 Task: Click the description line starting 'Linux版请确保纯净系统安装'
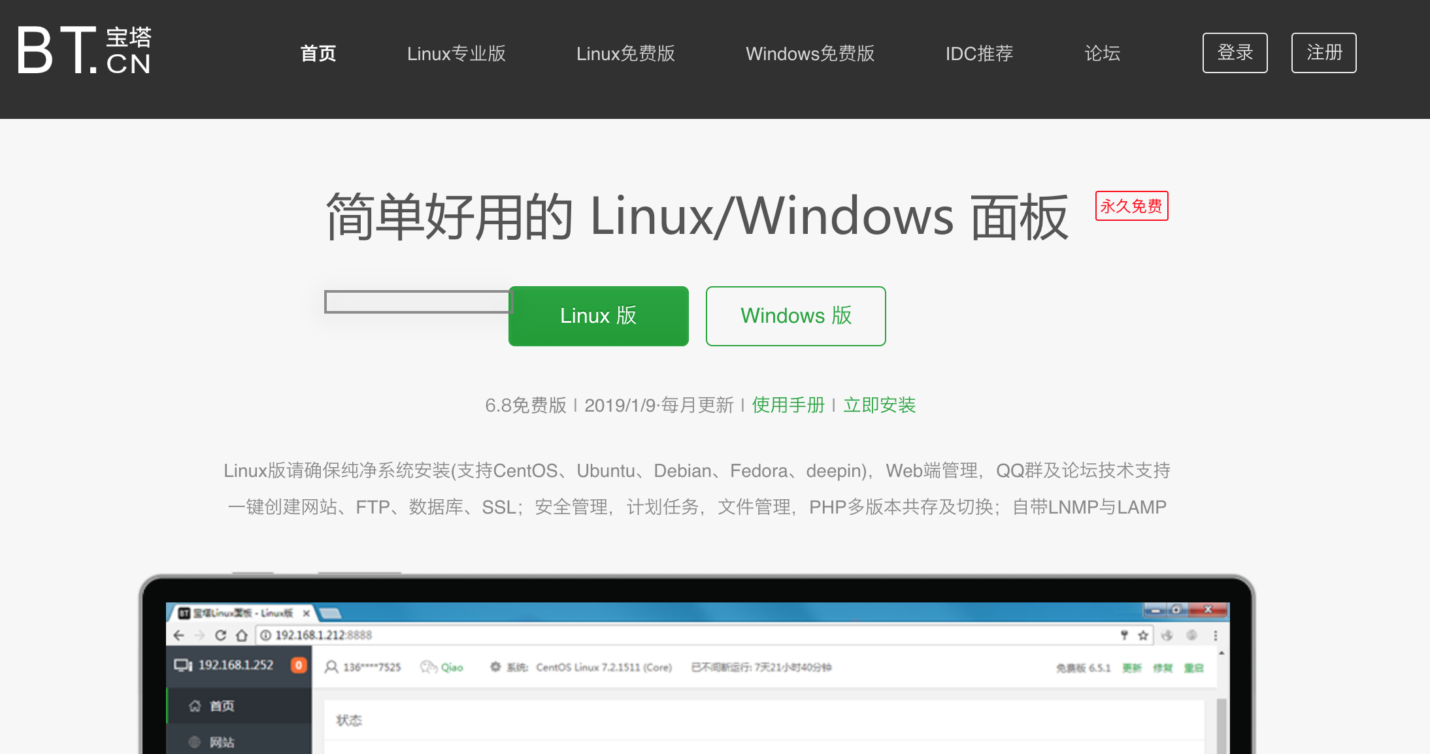point(697,470)
